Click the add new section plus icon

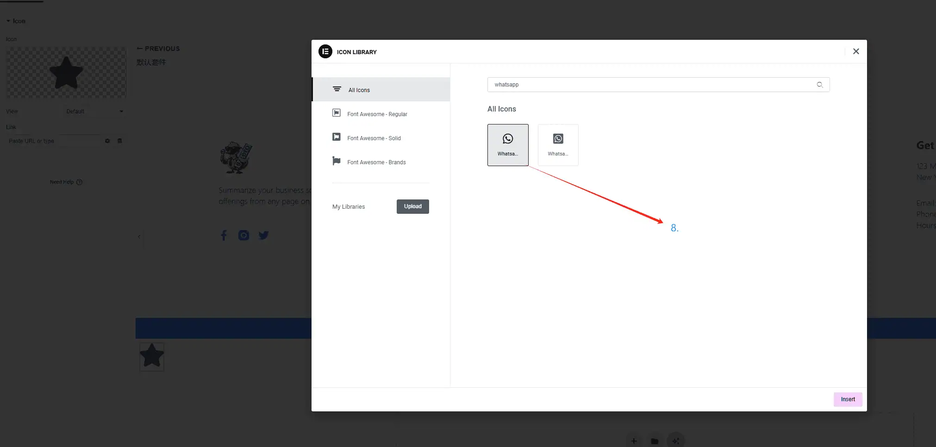pos(634,441)
